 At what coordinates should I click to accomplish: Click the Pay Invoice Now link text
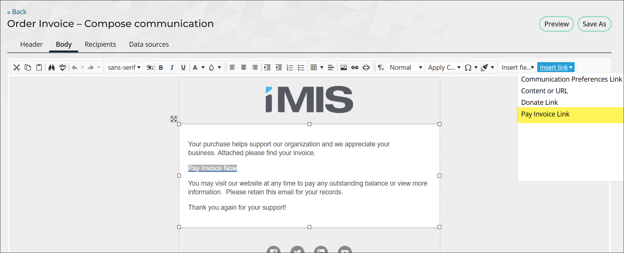[x=213, y=168]
